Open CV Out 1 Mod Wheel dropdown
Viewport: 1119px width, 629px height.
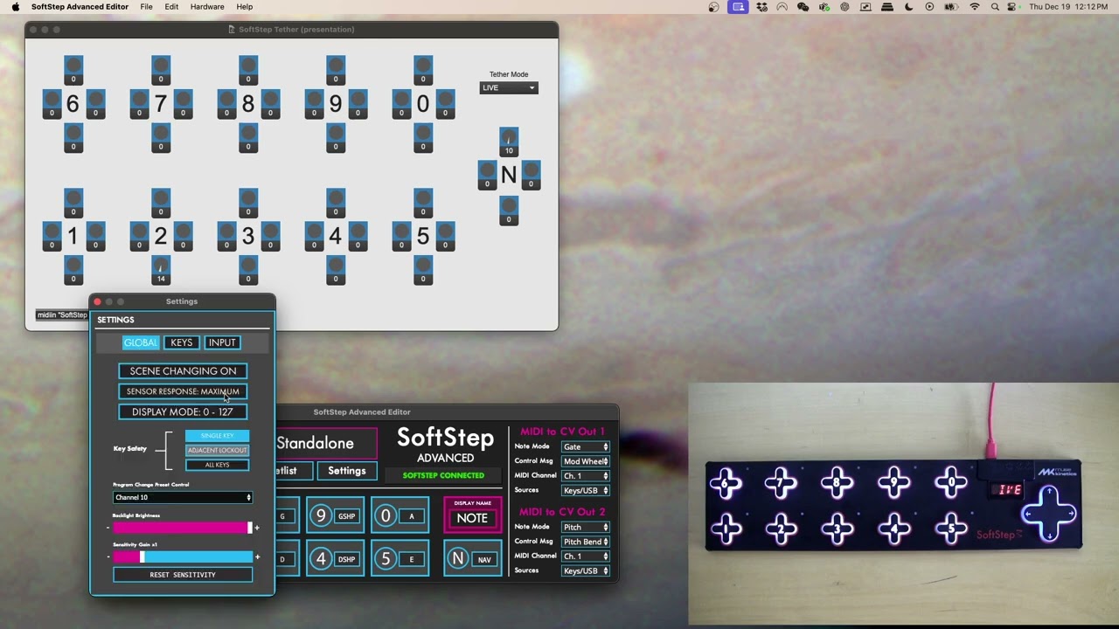(585, 461)
